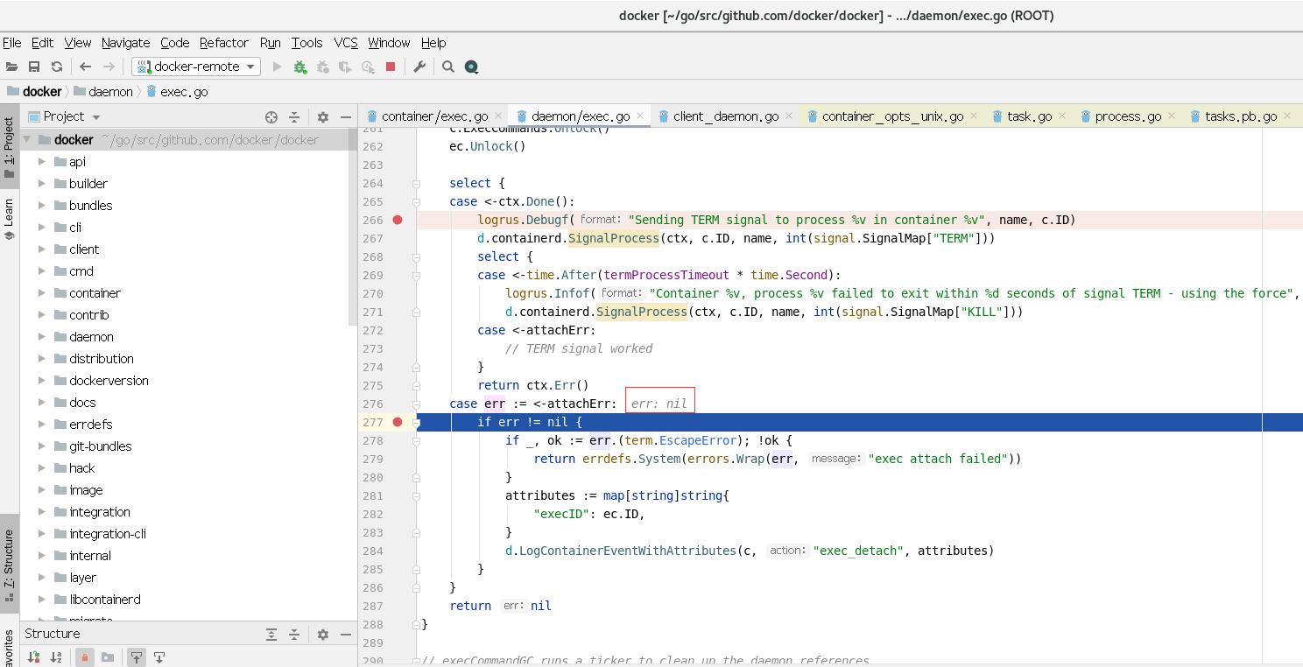This screenshot has width=1303, height=667.
Task: Open the Refactor menu
Action: [x=223, y=42]
